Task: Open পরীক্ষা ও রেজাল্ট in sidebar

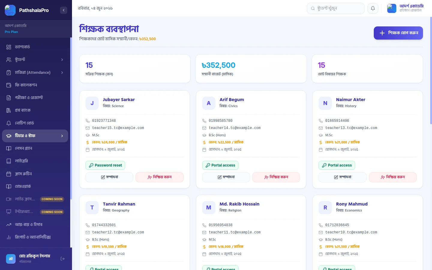Action: [x=35, y=98]
